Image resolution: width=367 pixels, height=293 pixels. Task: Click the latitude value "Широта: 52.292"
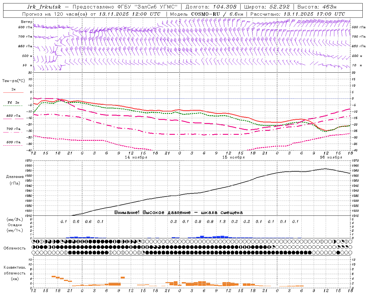click(x=267, y=7)
